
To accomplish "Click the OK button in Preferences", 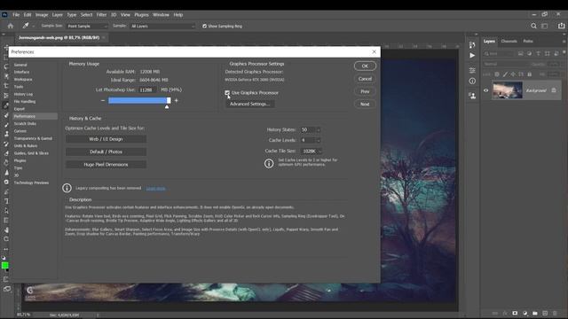I will tap(365, 66).
